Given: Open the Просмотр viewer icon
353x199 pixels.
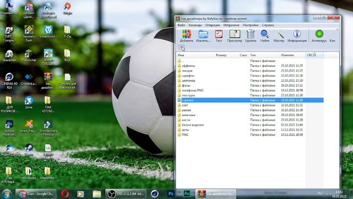Looking at the screenshot, I should (234, 36).
